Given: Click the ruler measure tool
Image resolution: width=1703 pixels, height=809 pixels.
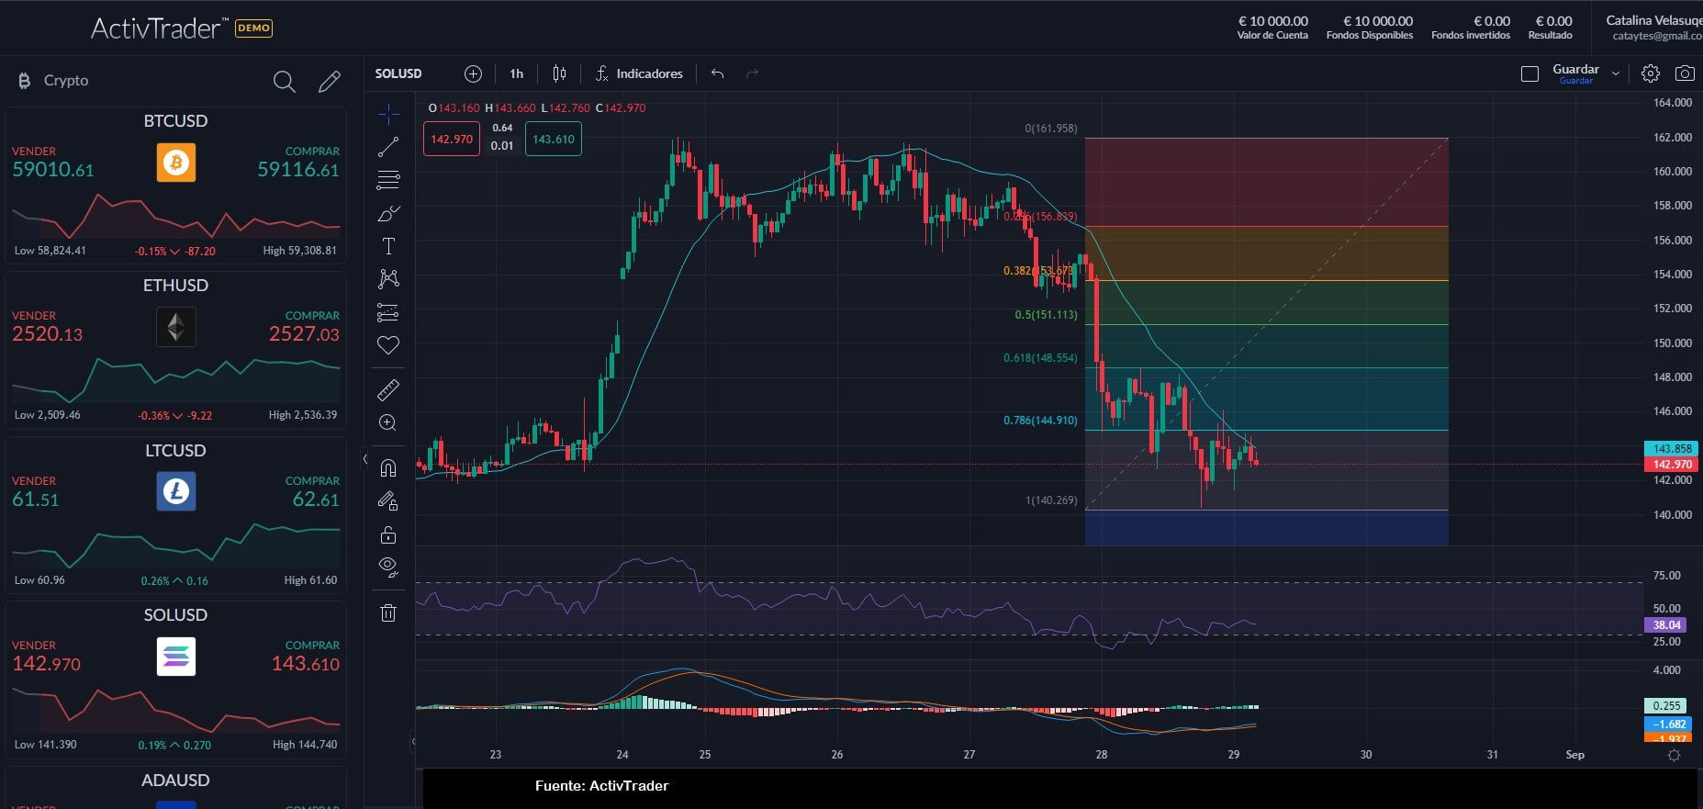Looking at the screenshot, I should pos(388,390).
